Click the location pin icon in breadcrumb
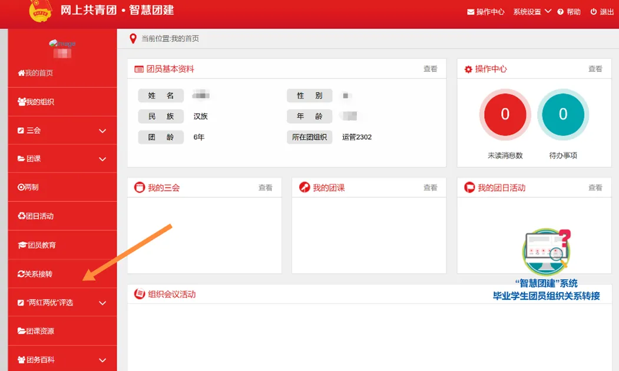 click(x=133, y=39)
